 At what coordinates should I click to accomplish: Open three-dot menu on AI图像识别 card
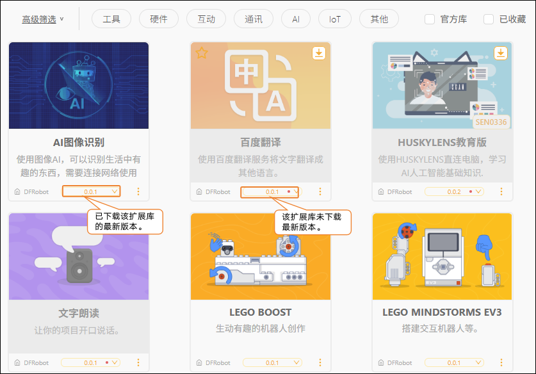138,191
